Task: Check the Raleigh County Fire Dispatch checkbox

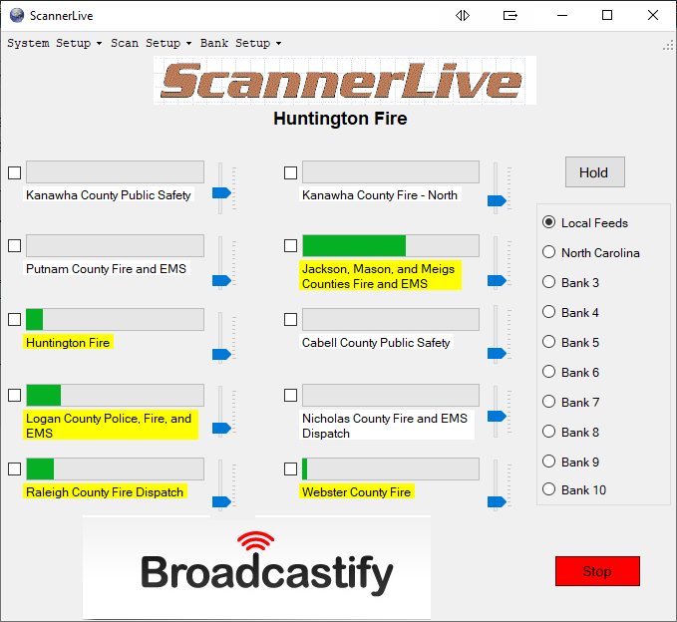Action: coord(15,468)
